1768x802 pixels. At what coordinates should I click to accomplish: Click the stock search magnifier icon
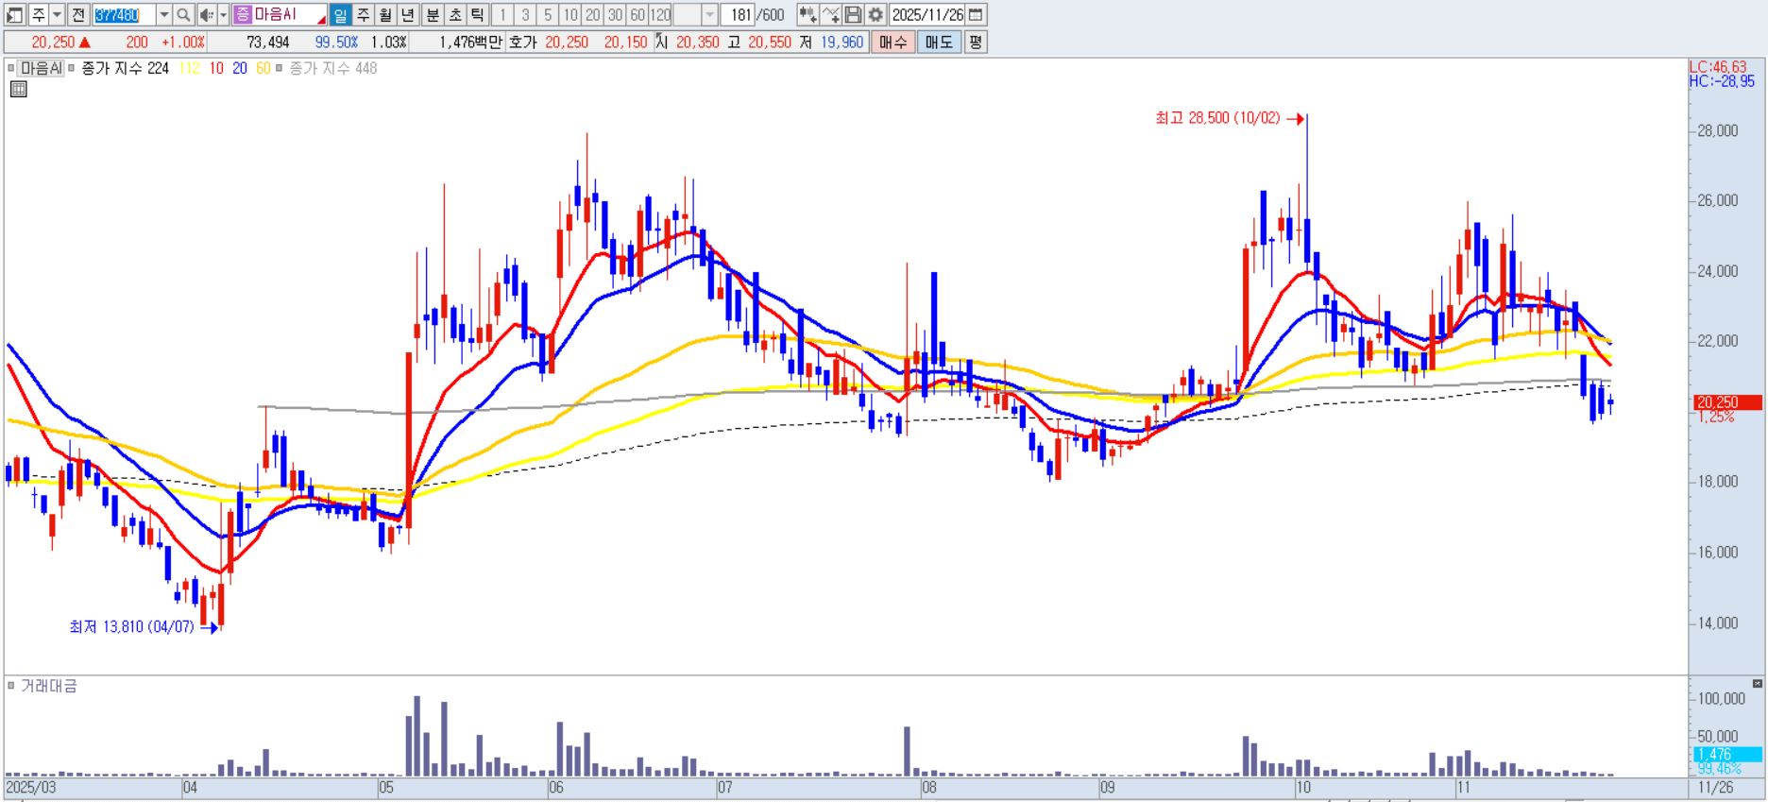(183, 15)
